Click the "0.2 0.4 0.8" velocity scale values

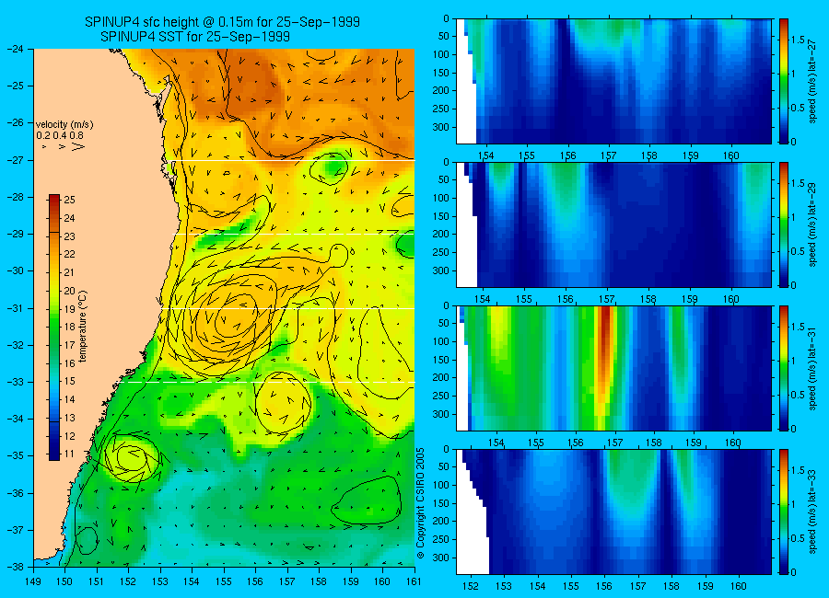[x=60, y=135]
